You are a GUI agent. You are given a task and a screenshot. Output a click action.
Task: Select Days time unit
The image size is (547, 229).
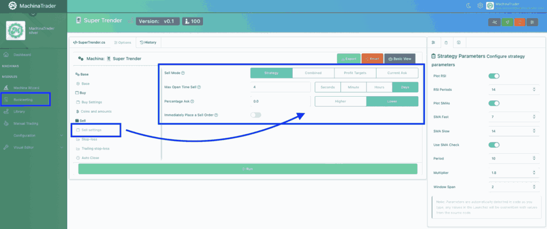point(405,87)
